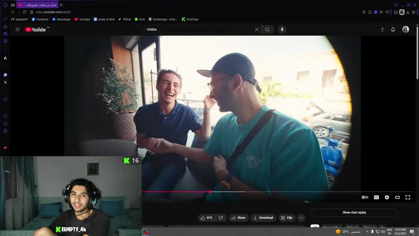Screen dimensions: 419x236
Task: Clear the 'midos' search text
Action: click(257, 29)
